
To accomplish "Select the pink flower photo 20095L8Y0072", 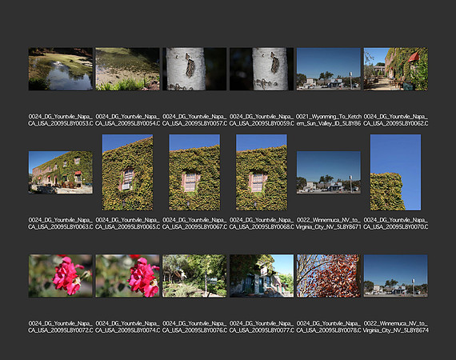I will pos(61,276).
